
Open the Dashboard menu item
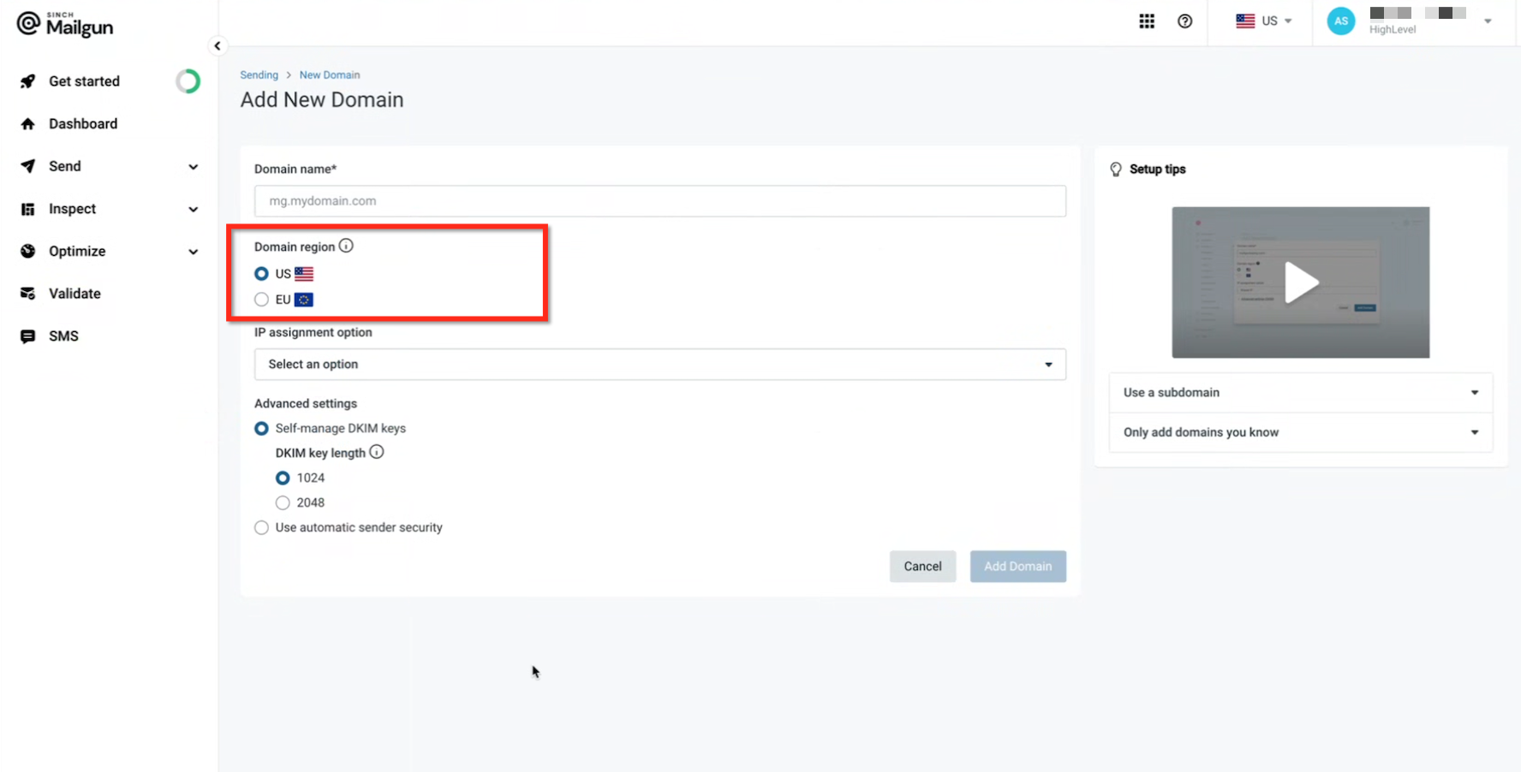83,124
